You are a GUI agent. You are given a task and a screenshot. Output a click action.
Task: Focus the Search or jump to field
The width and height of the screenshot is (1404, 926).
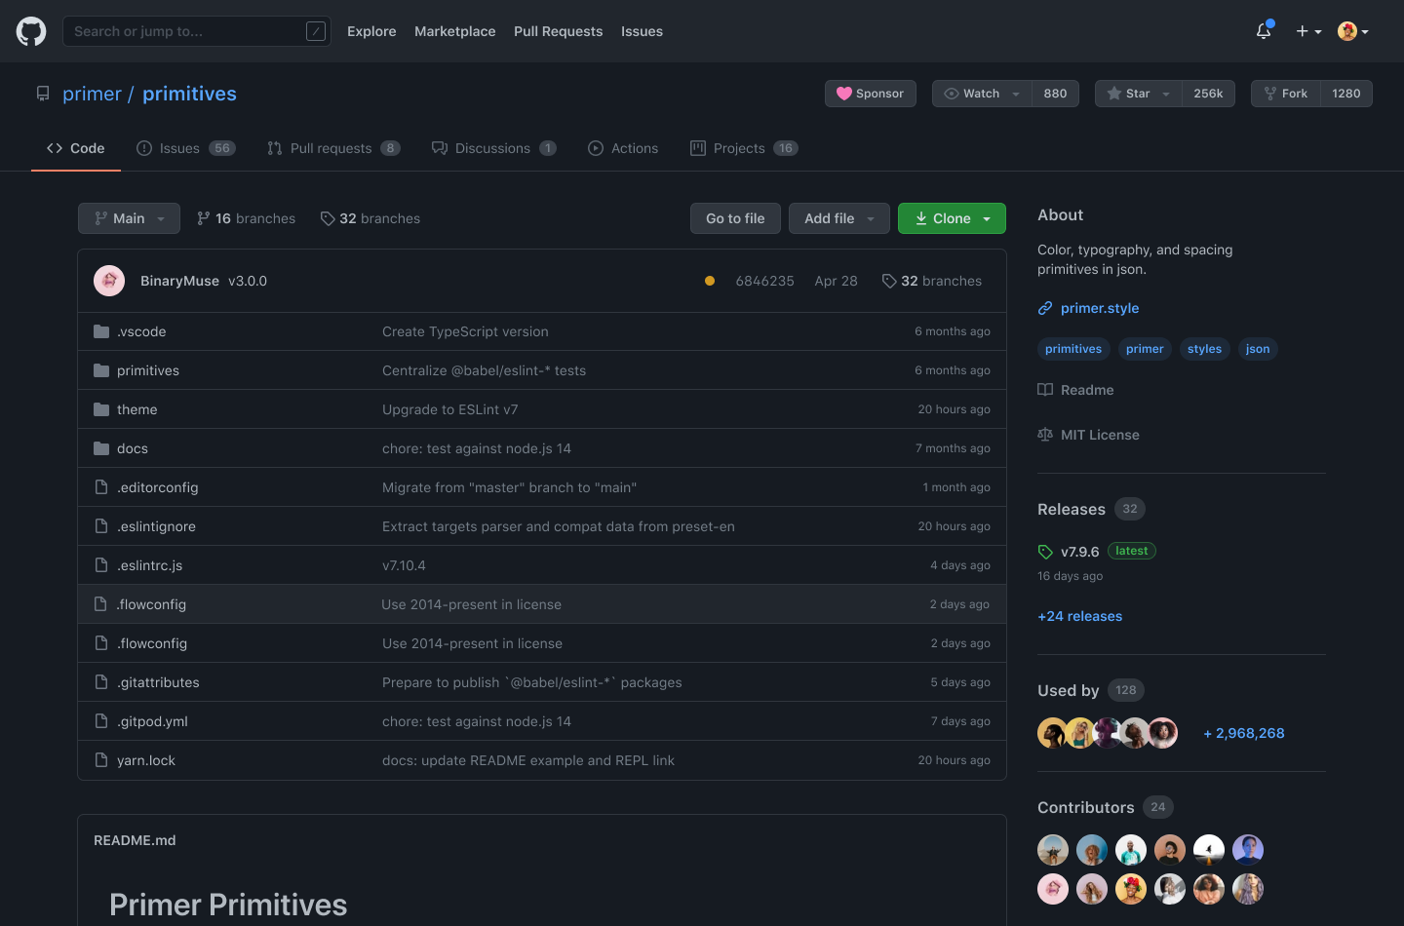click(197, 31)
